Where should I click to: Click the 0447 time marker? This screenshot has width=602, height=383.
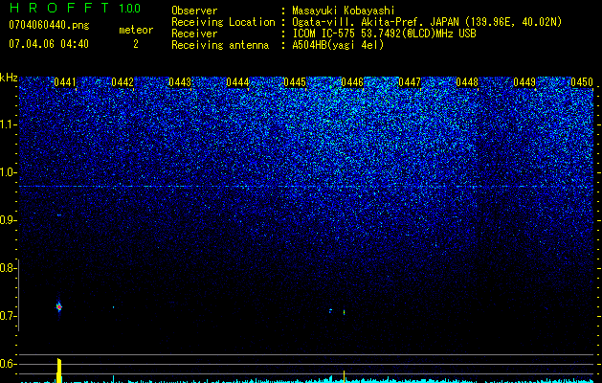coord(410,82)
